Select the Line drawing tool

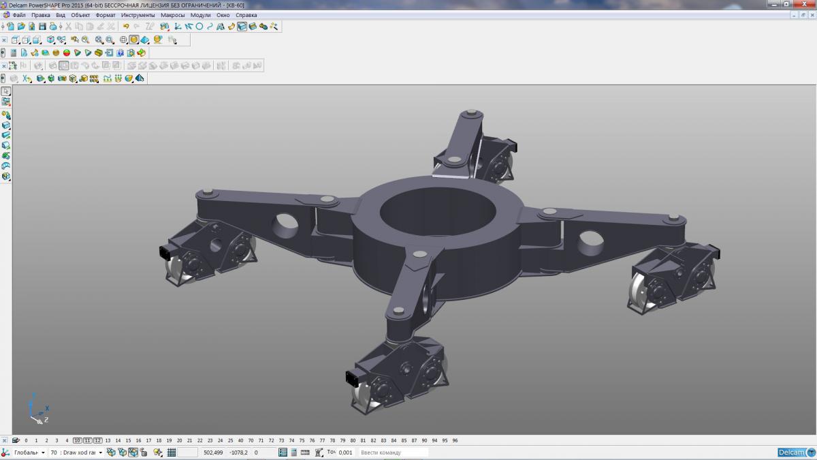189,26
